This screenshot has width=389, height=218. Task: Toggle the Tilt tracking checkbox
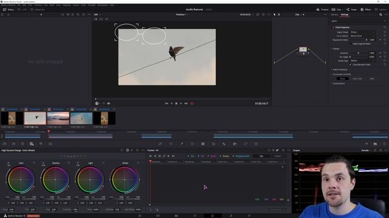click(198, 156)
